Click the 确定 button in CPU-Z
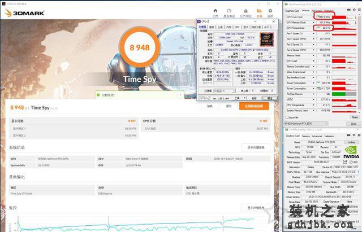This screenshot has width=362, height=232. tap(270, 98)
